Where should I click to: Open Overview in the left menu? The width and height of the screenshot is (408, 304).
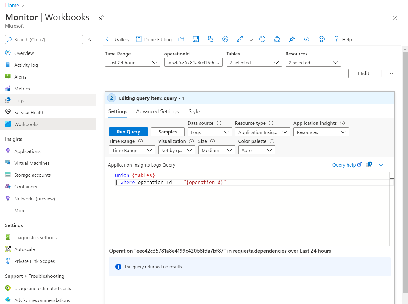pos(48,53)
